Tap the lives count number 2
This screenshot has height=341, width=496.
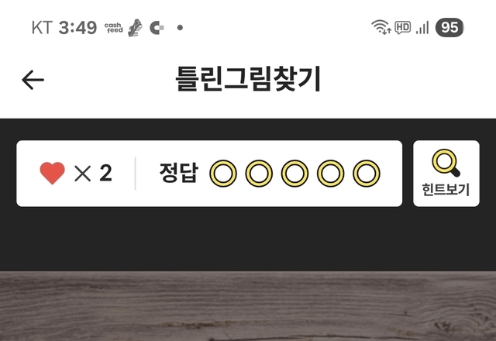[x=105, y=173]
